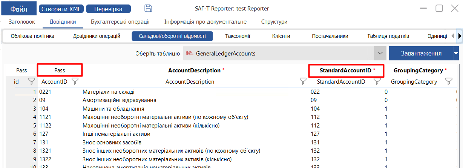Click the filter icon on GroupingCategory column

click(x=449, y=81)
